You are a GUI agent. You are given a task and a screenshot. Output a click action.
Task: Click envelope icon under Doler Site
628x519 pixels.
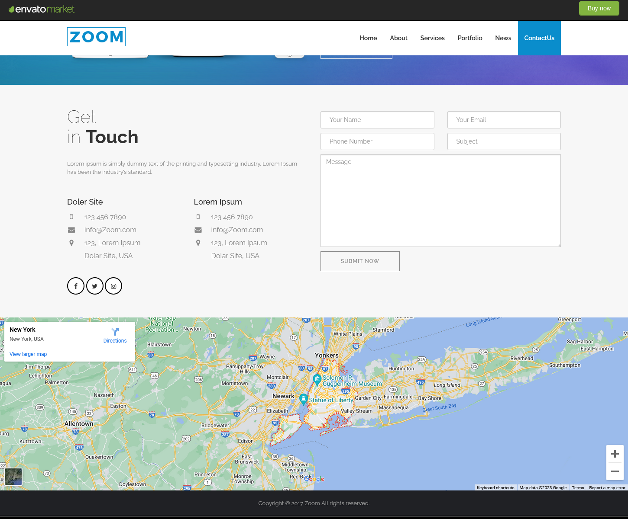point(71,230)
